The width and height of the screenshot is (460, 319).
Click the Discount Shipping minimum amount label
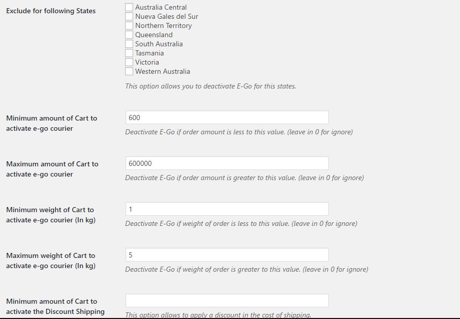pyautogui.click(x=55, y=306)
